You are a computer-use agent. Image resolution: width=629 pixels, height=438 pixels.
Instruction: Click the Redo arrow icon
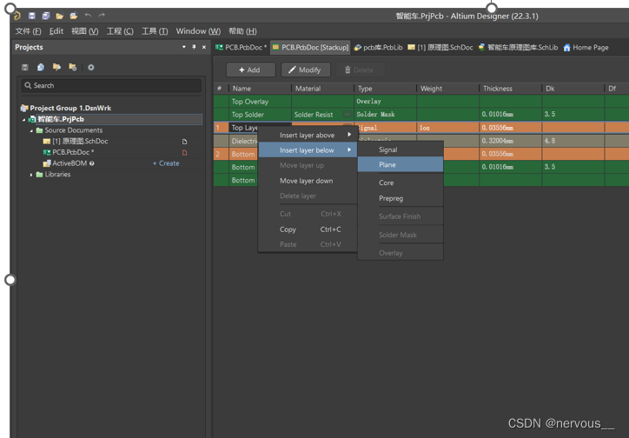[x=102, y=16]
